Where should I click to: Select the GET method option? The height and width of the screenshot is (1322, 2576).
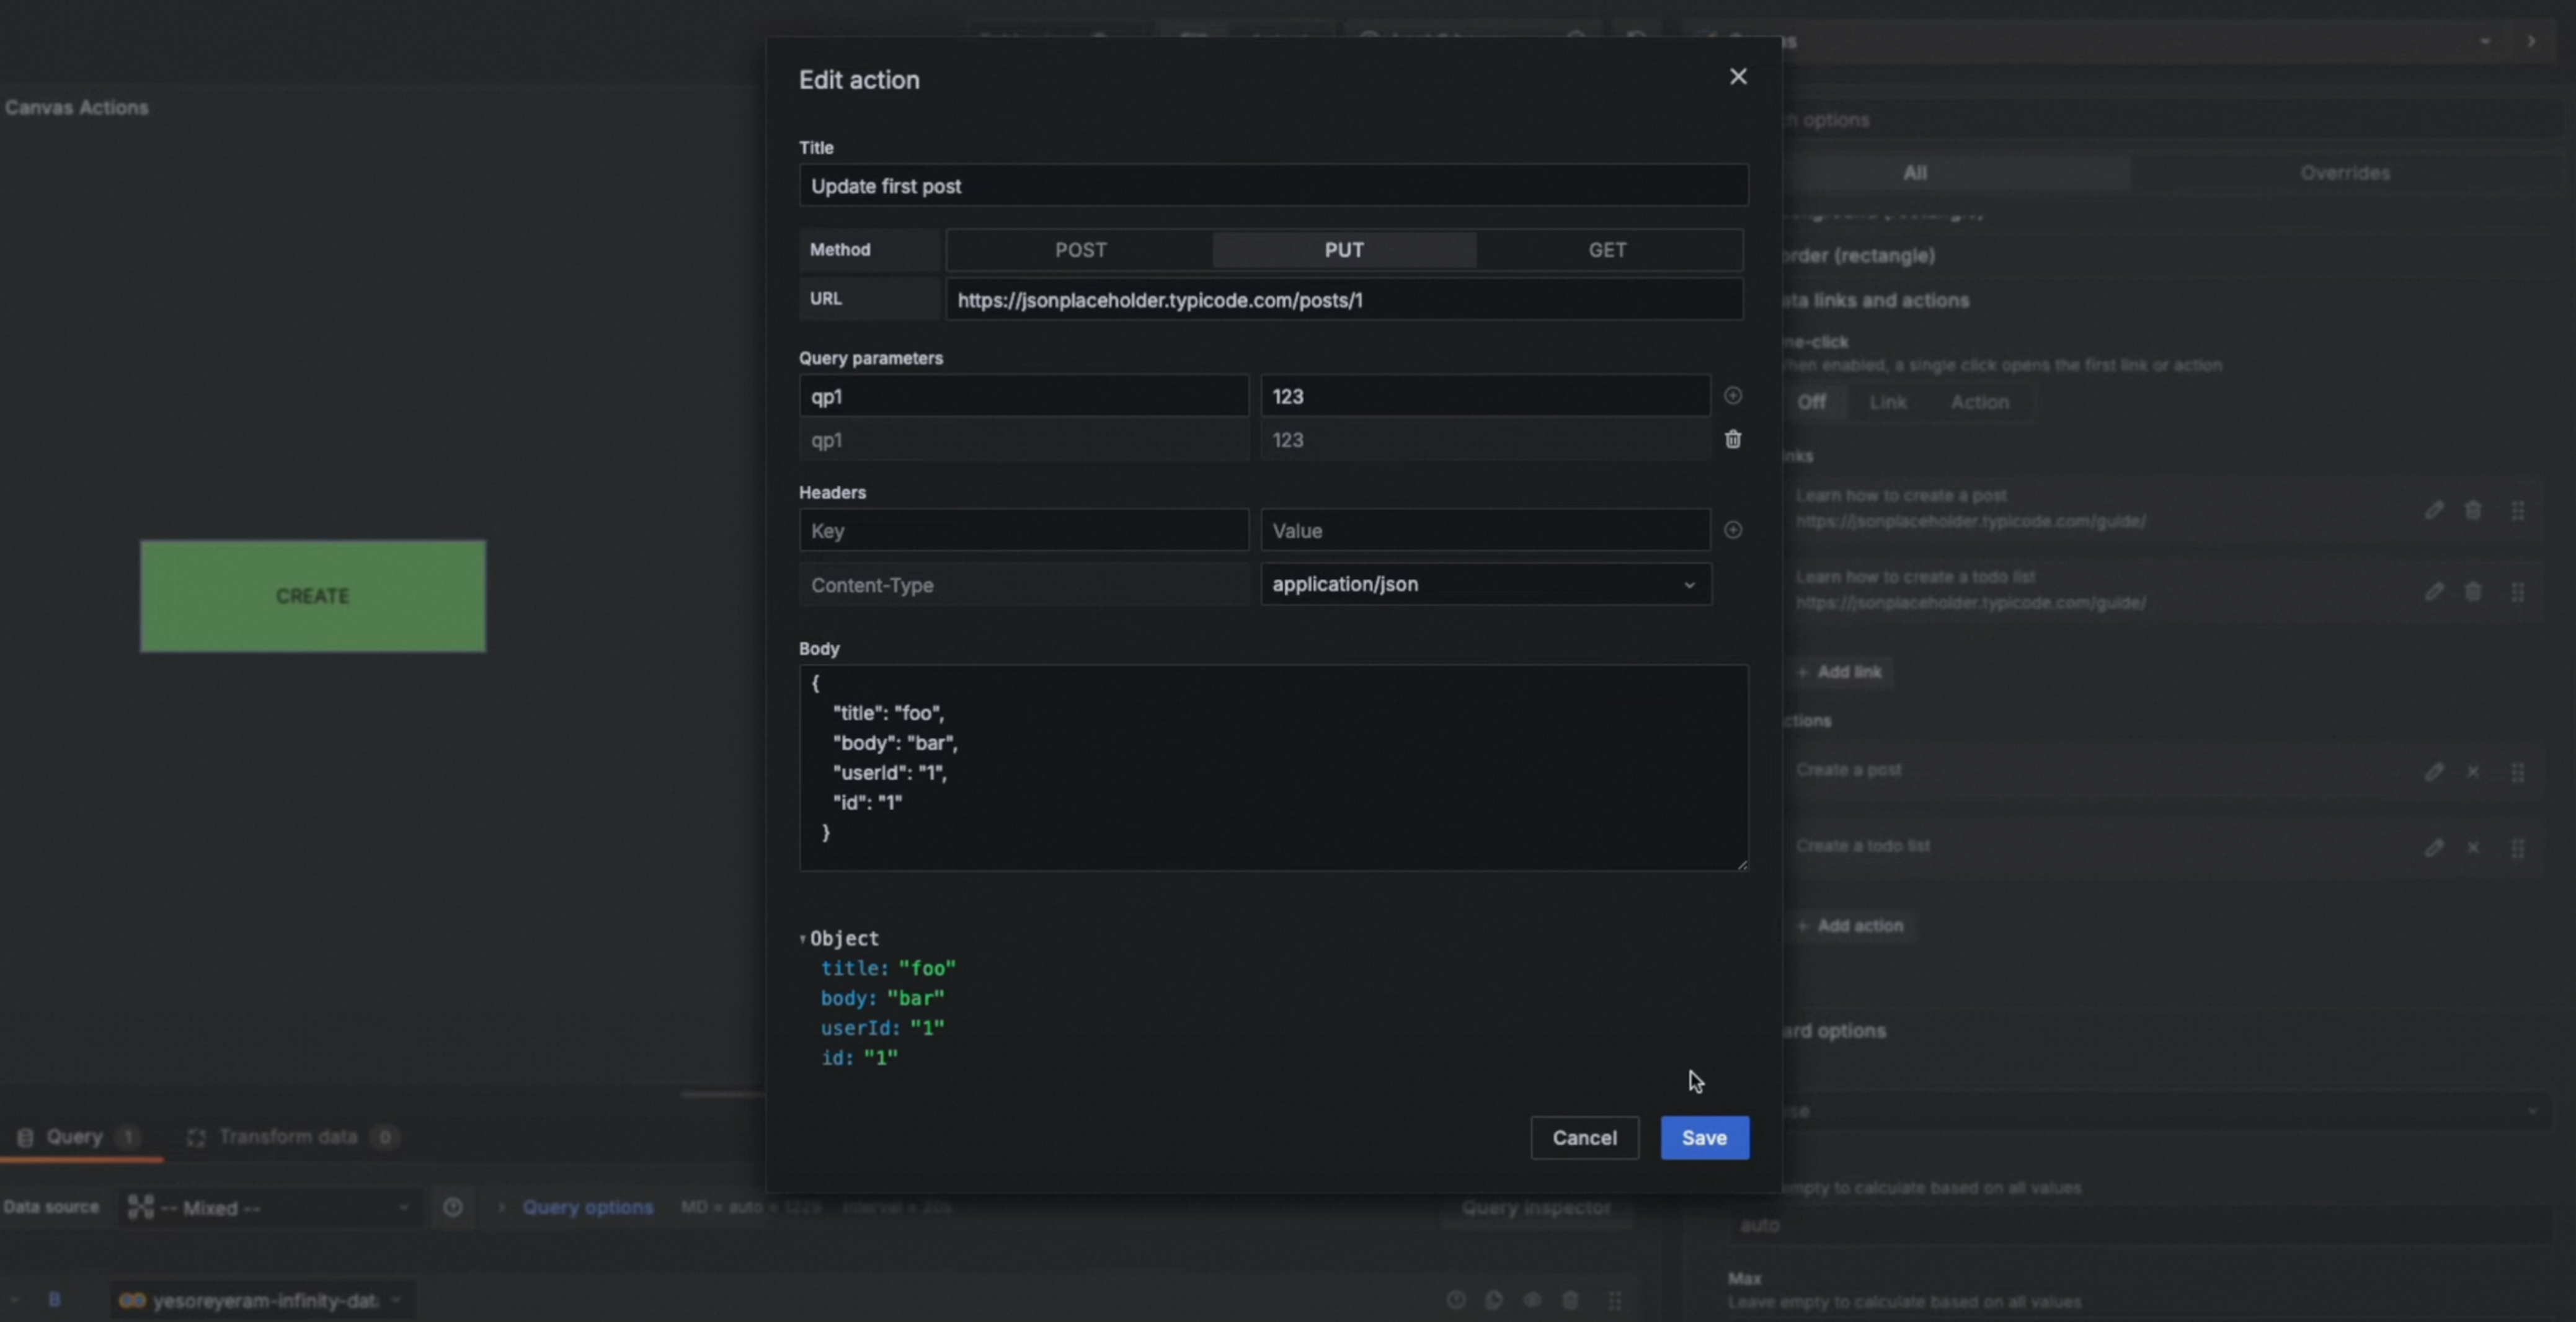(1607, 250)
